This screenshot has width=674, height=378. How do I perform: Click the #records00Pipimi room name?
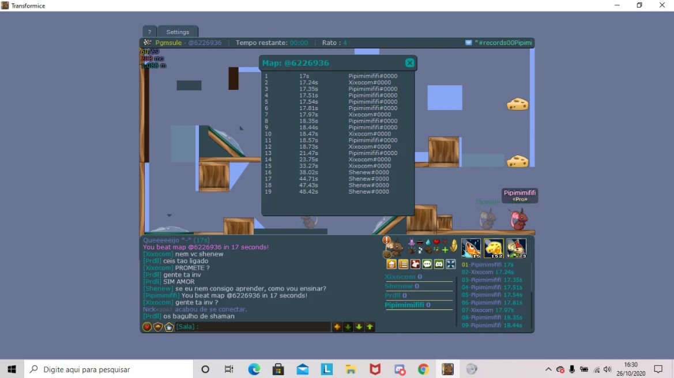(505, 43)
